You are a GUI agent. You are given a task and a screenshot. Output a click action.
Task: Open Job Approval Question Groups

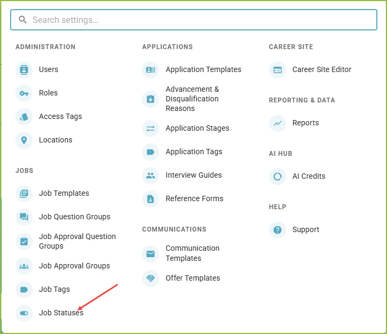pyautogui.click(x=77, y=241)
